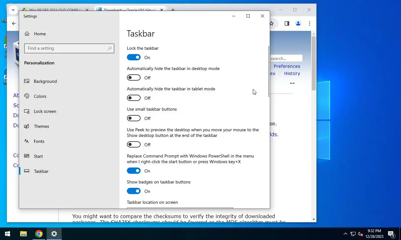Screen dimensions: 401x240
Task: Switch to Downloads Oracle VM VirtualBox tab
Action: click(130, 10)
